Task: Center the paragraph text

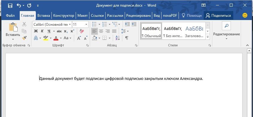Action: (x=101, y=31)
